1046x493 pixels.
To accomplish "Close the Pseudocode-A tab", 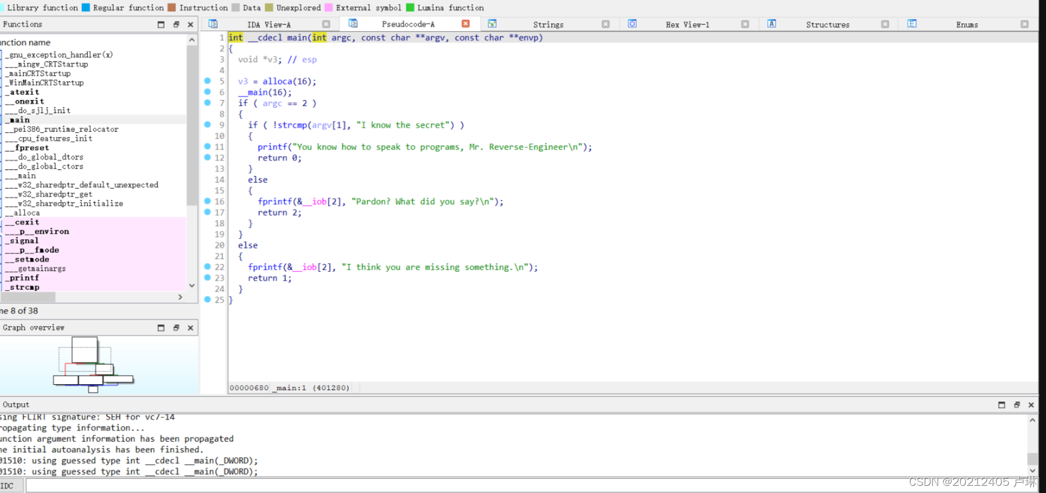I will point(466,23).
